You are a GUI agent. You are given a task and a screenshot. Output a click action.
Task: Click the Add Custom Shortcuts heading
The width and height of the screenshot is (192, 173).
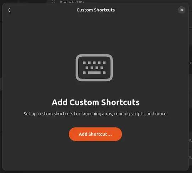click(x=96, y=102)
